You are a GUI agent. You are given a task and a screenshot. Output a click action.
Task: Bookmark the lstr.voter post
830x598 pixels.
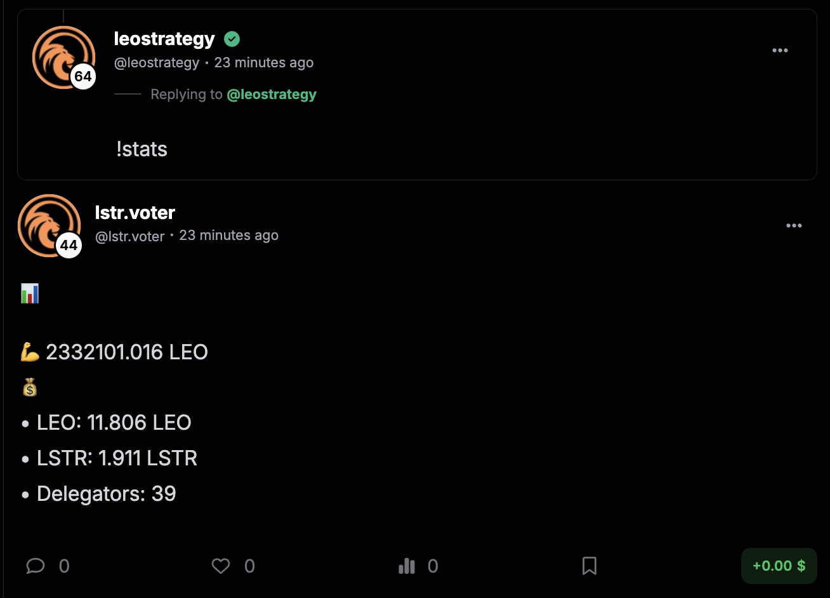pyautogui.click(x=590, y=566)
